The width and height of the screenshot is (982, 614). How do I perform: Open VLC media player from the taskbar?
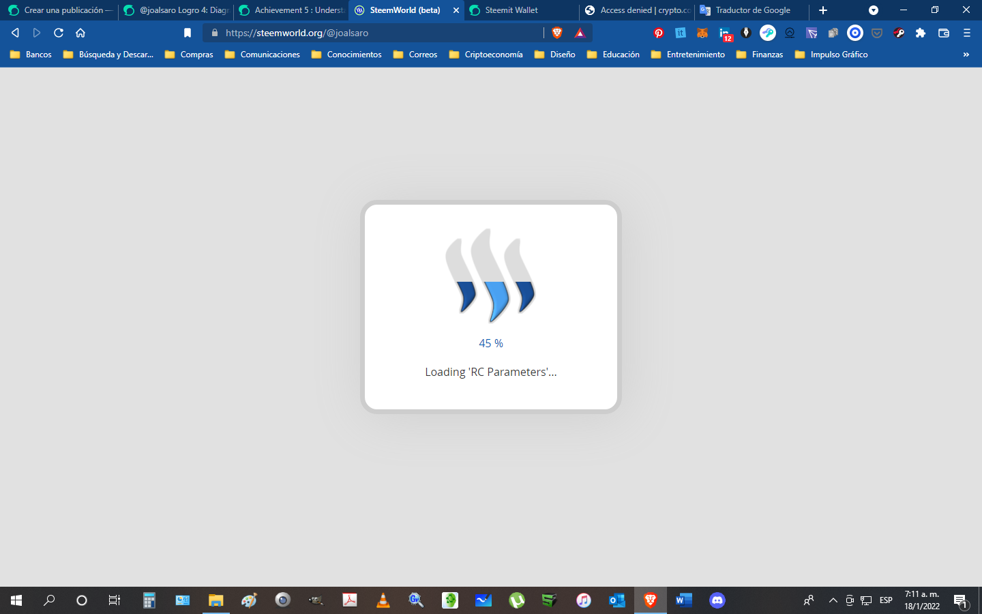click(x=383, y=600)
